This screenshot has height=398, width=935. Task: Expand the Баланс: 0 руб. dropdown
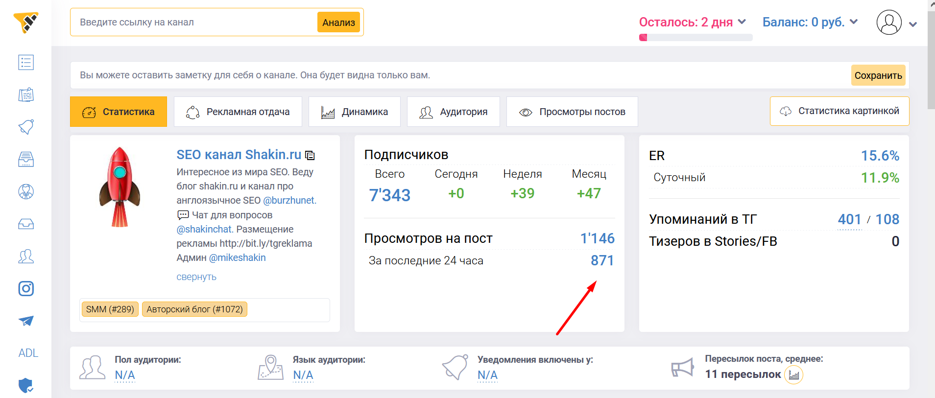pyautogui.click(x=810, y=22)
